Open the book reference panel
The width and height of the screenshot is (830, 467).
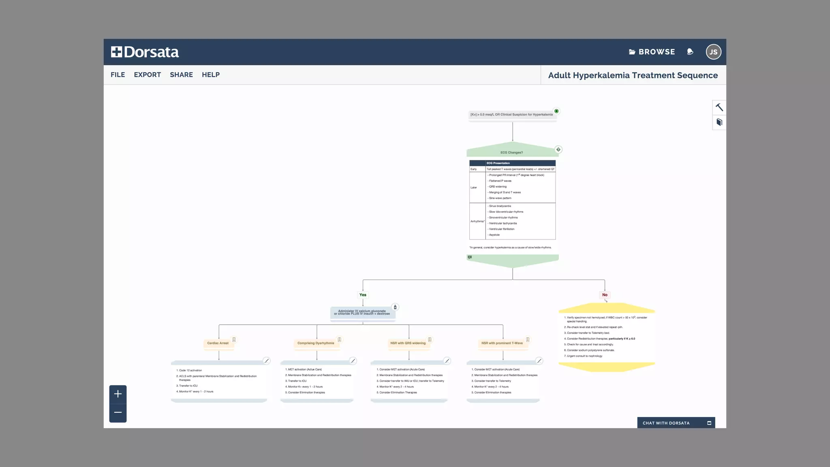719,122
